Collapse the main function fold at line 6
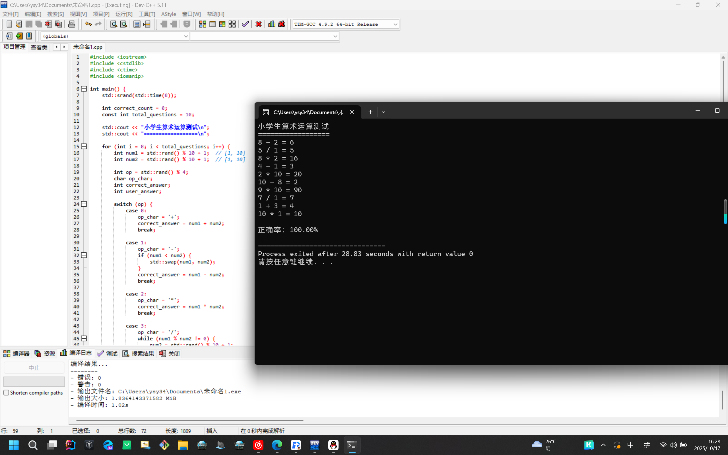The image size is (728, 455). pyautogui.click(x=84, y=89)
